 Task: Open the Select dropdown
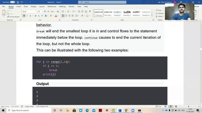pyautogui.click(x=160, y=16)
